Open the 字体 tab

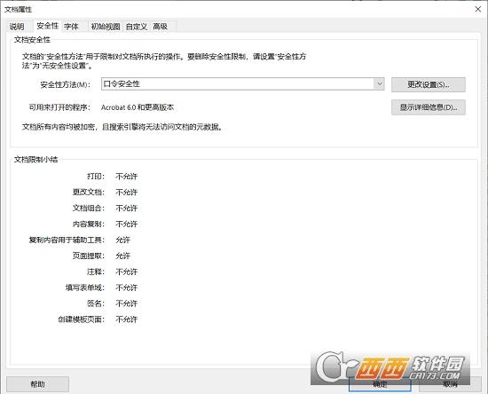[71, 27]
